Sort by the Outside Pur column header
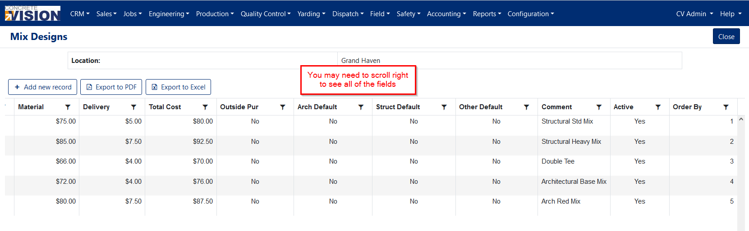749x231 pixels. (x=239, y=107)
